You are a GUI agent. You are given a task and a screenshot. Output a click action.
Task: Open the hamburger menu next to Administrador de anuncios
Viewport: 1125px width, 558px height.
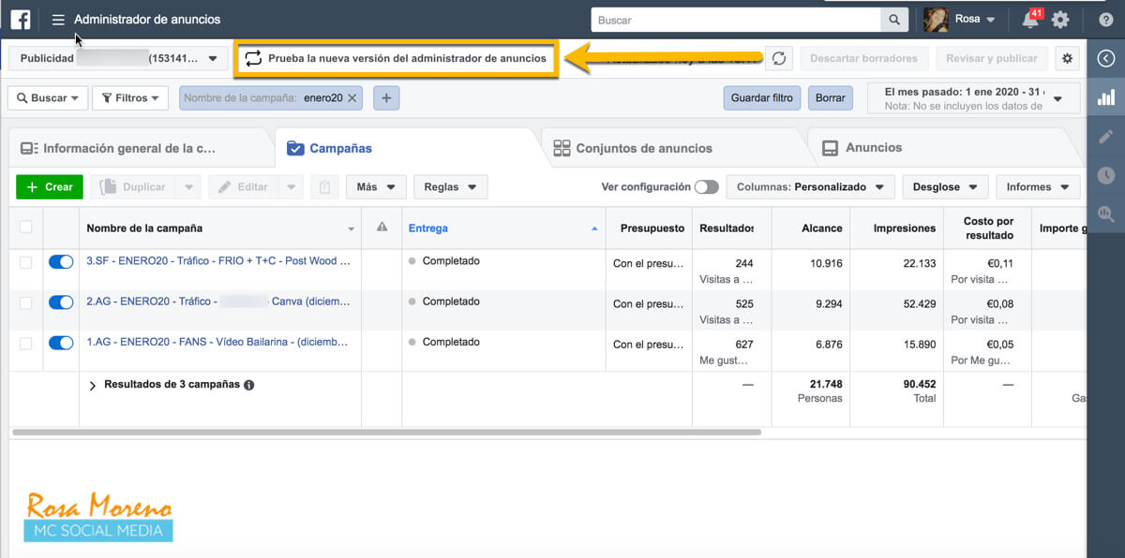(x=58, y=20)
